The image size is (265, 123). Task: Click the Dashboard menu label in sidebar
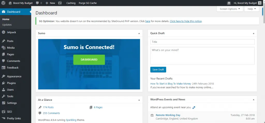click(13, 12)
